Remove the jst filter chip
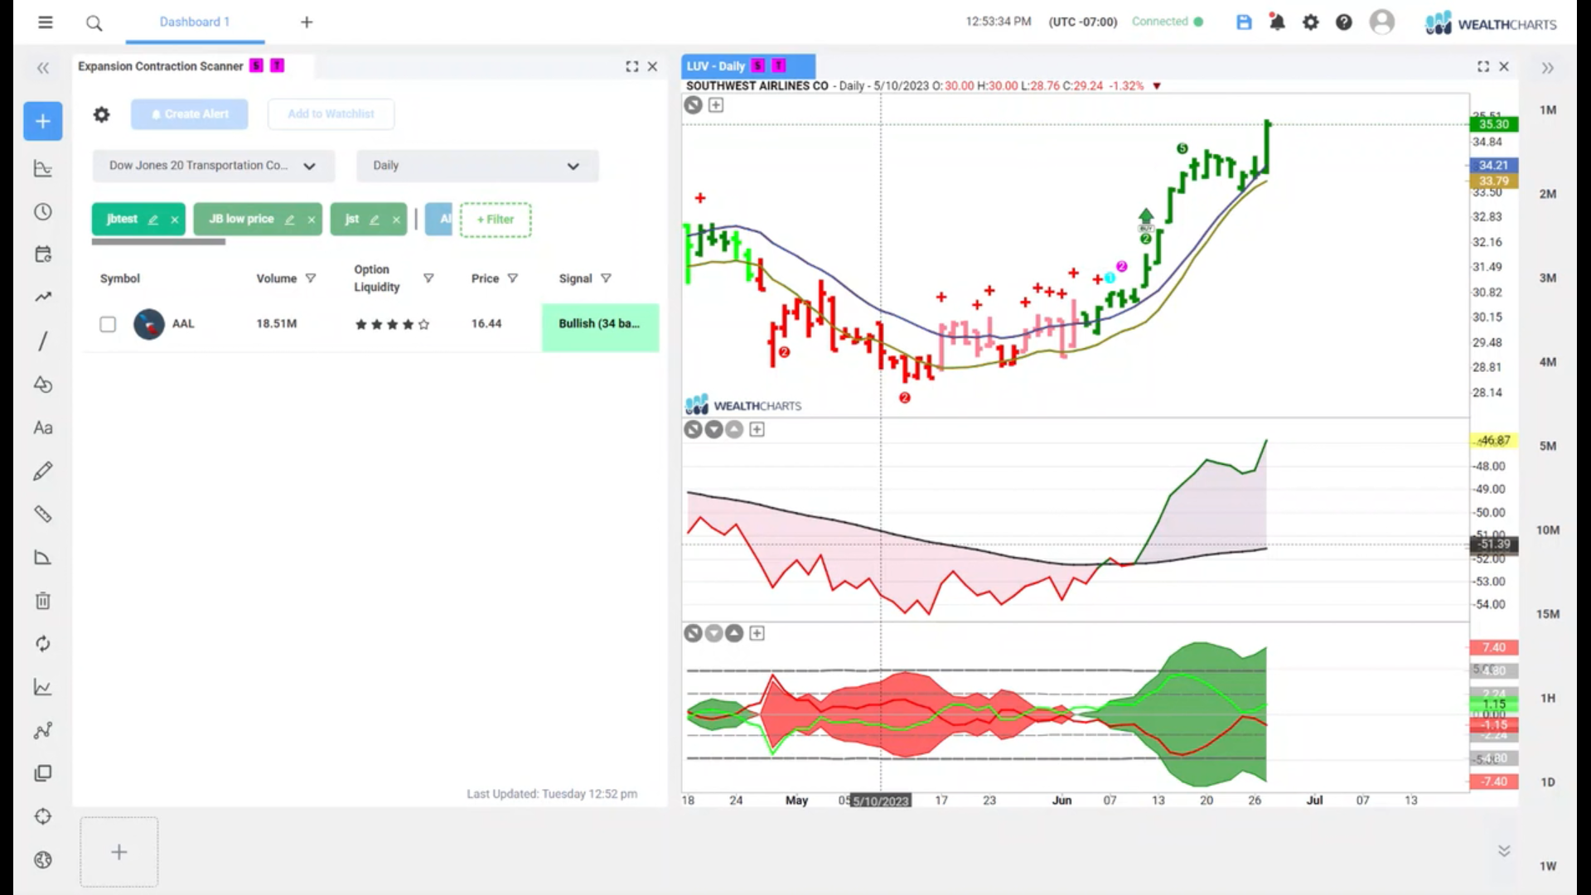 pyautogui.click(x=396, y=220)
